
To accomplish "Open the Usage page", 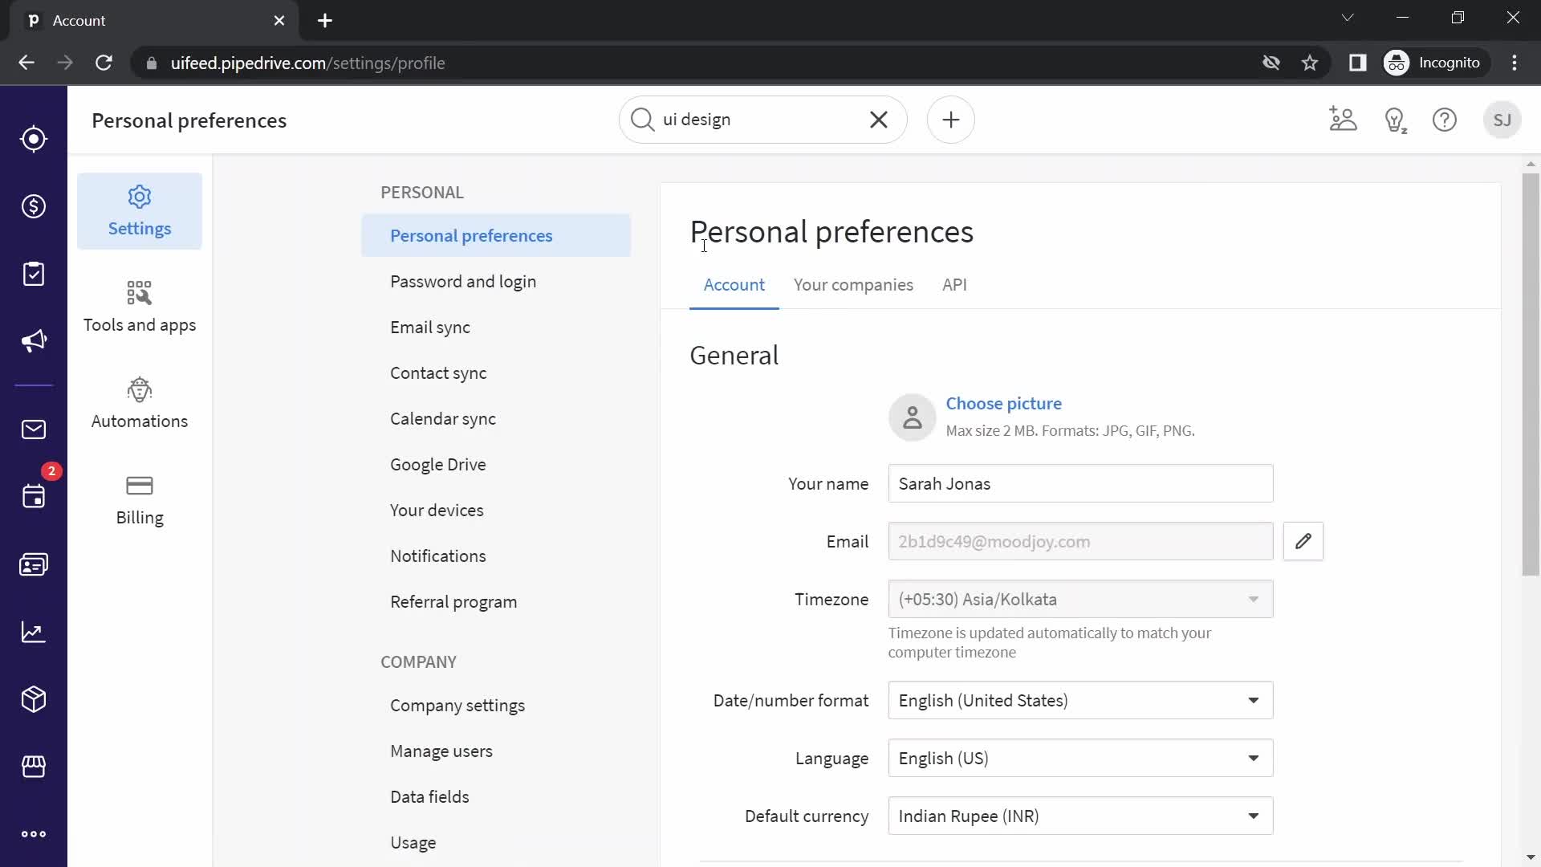I will [x=496, y=842].
